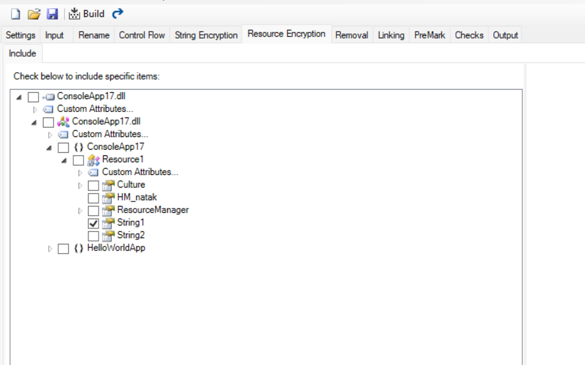Save the project with the floppy disk icon

[x=52, y=14]
